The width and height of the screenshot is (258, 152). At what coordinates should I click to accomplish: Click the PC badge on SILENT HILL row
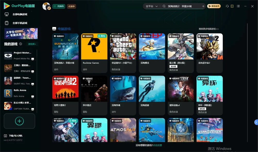tap(33, 84)
